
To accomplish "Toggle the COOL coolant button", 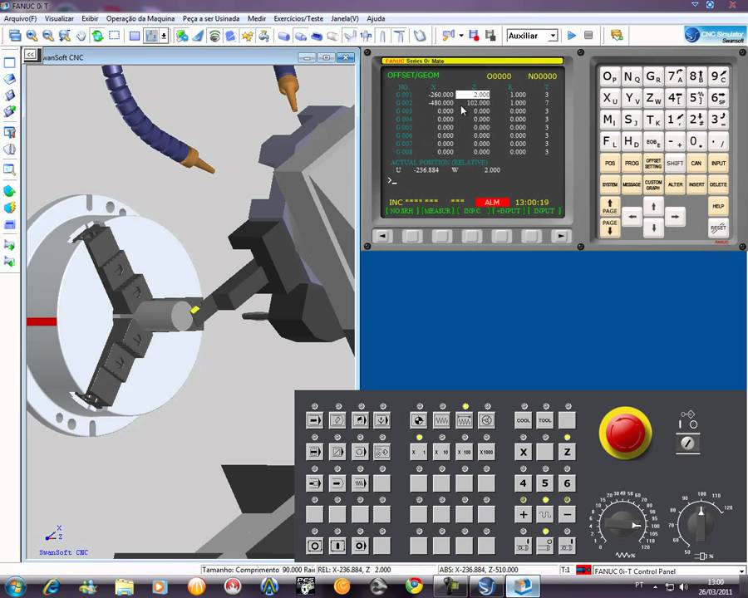I will (x=523, y=420).
